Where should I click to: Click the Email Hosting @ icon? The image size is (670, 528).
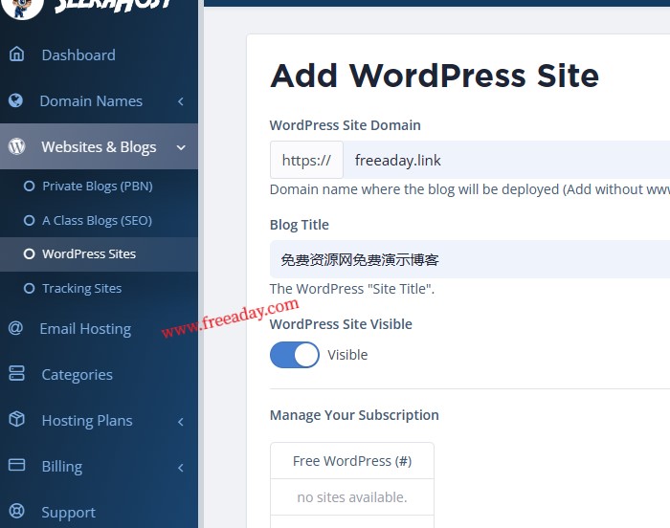[16, 328]
